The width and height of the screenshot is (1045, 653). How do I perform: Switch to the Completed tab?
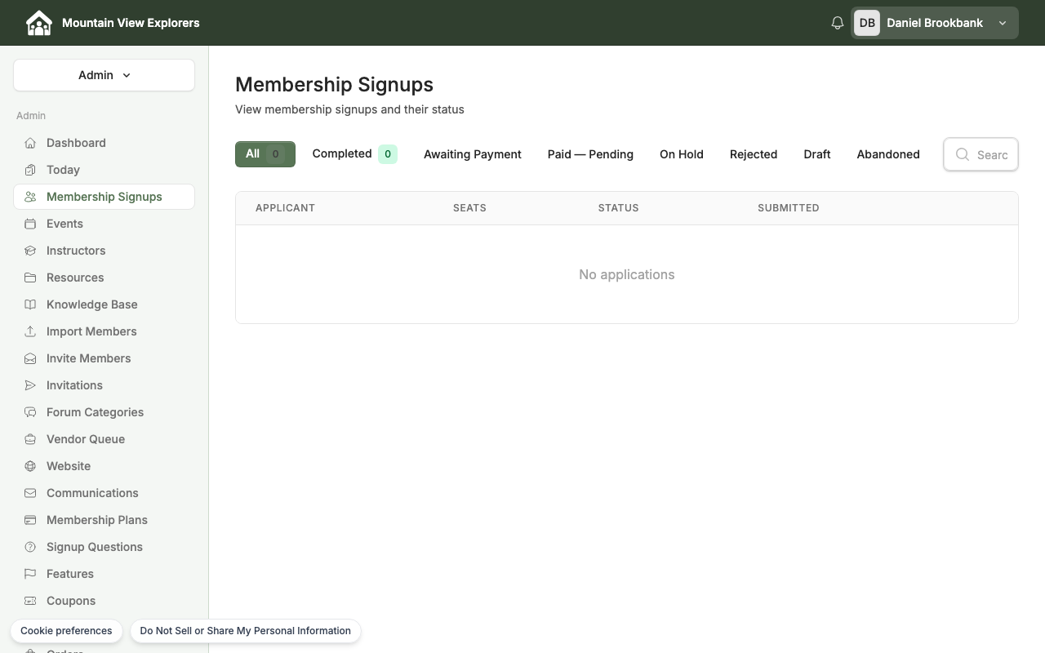[354, 153]
